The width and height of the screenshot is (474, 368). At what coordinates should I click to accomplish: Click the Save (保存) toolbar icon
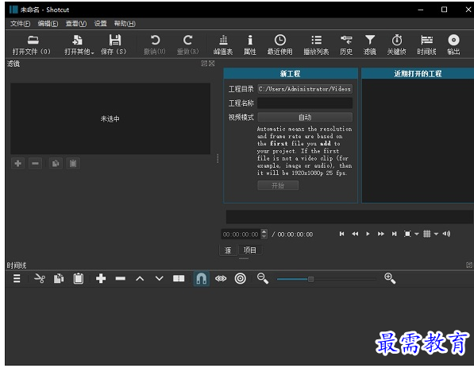pyautogui.click(x=114, y=45)
